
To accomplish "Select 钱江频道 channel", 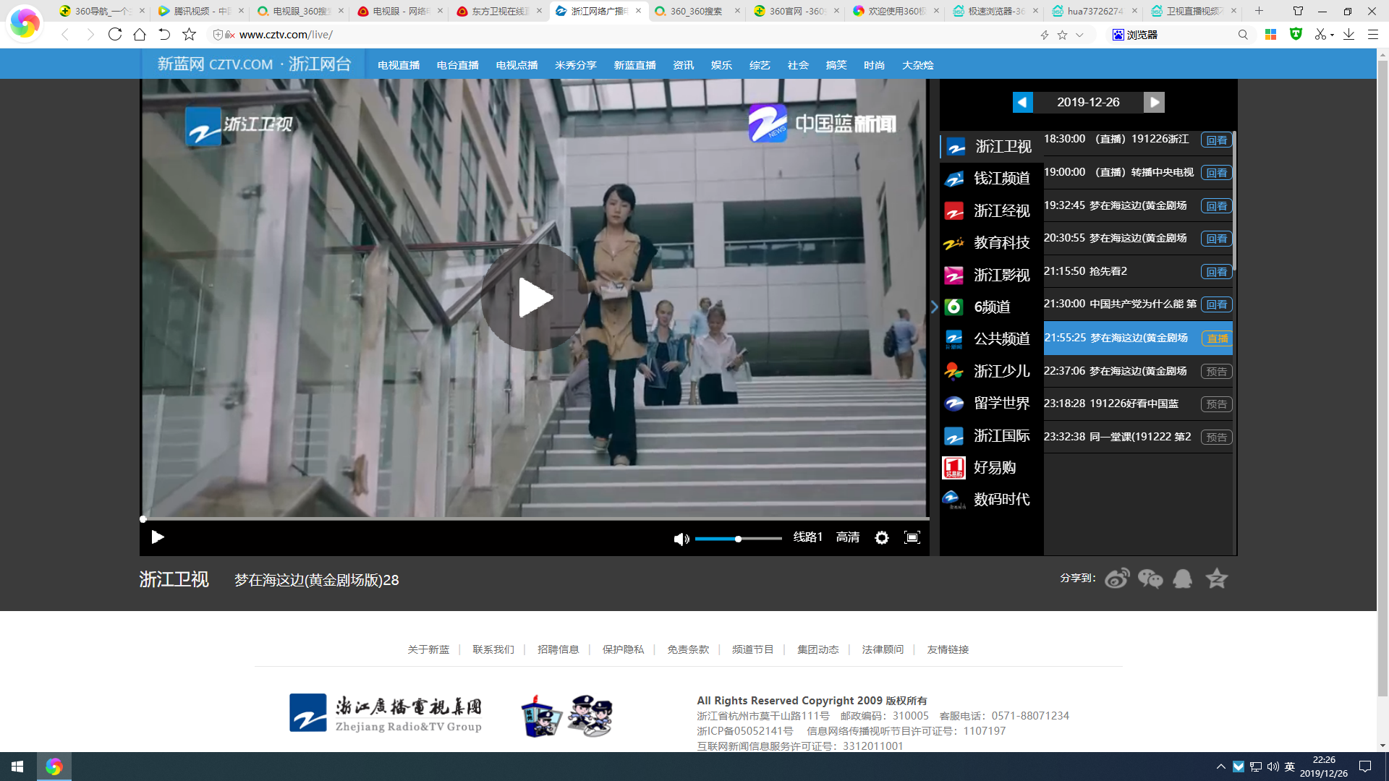I will 1001,179.
